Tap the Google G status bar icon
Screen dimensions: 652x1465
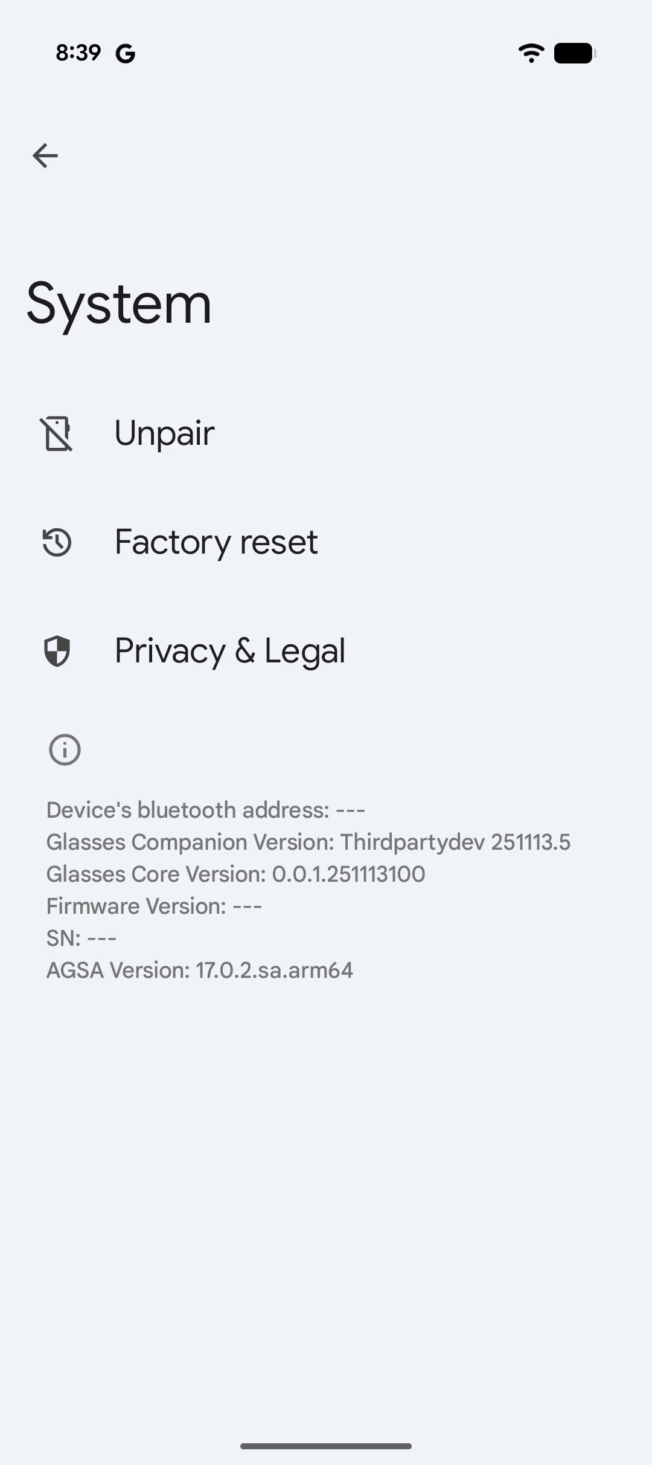pos(126,54)
